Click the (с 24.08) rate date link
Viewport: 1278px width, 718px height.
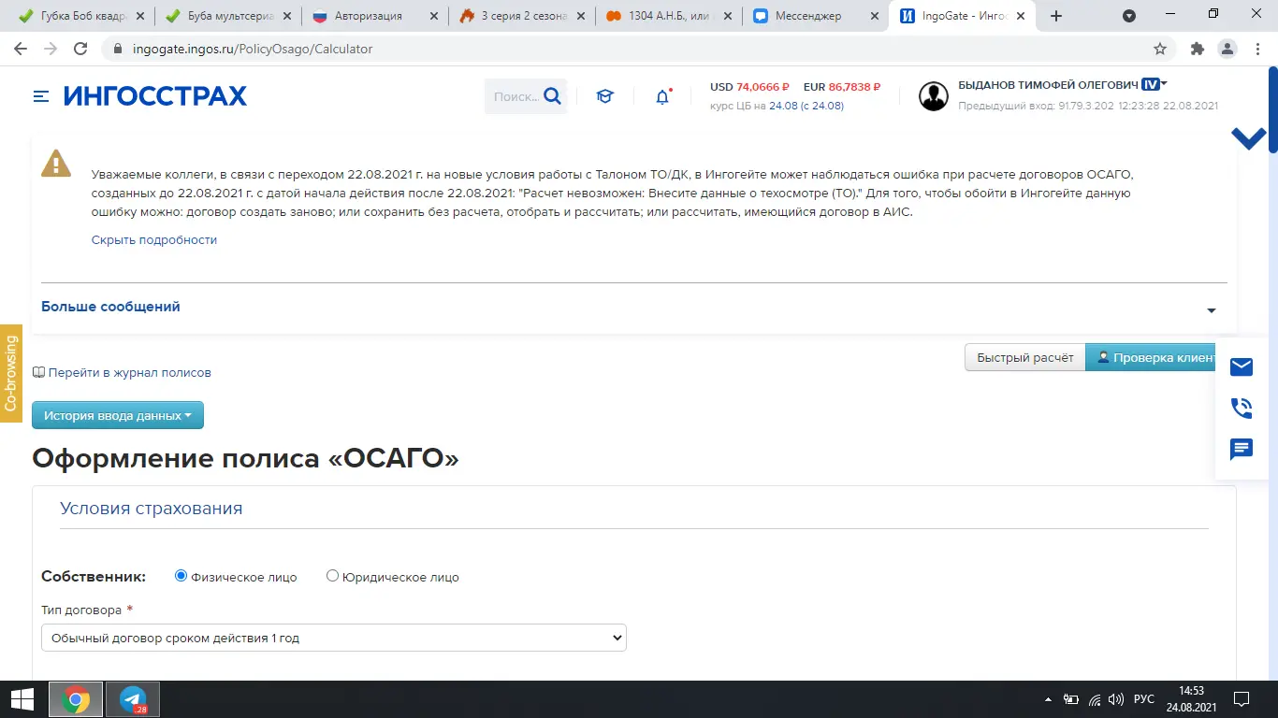822,106
